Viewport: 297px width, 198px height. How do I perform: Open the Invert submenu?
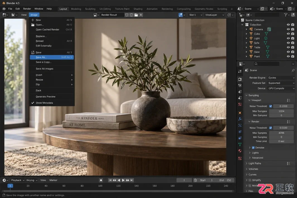(x=52, y=75)
